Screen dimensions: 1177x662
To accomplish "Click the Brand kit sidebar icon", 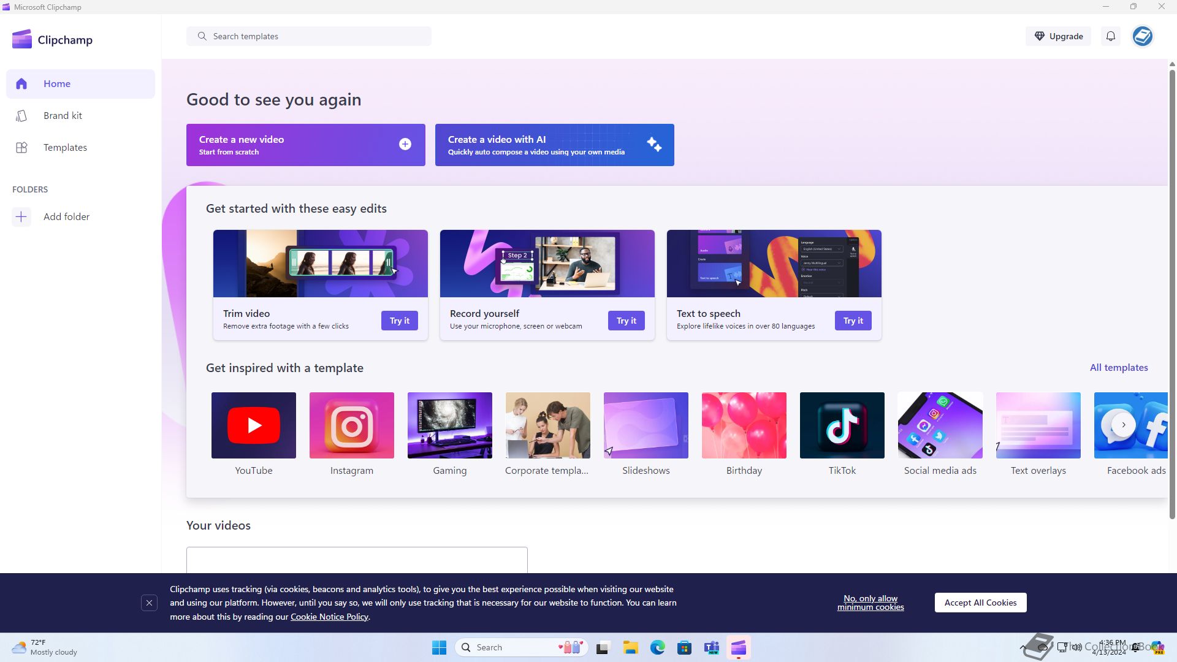I will (21, 116).
